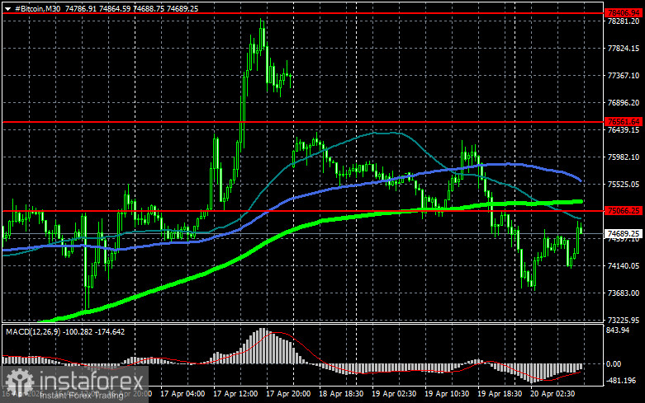Click the 74140.05 price axis label
This screenshot has height=403, width=645.
(624, 266)
